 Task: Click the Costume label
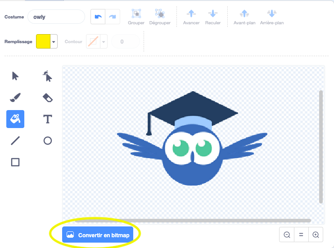14,17
